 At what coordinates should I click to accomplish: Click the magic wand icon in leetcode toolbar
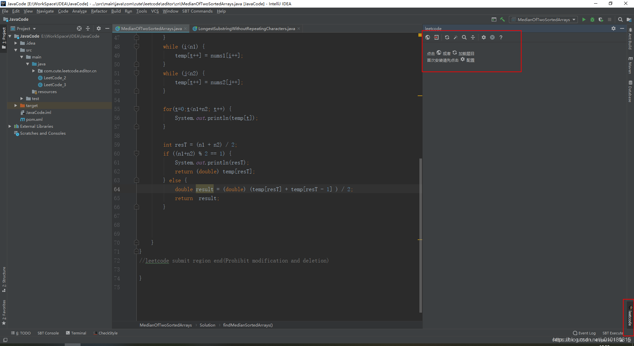pyautogui.click(x=456, y=37)
